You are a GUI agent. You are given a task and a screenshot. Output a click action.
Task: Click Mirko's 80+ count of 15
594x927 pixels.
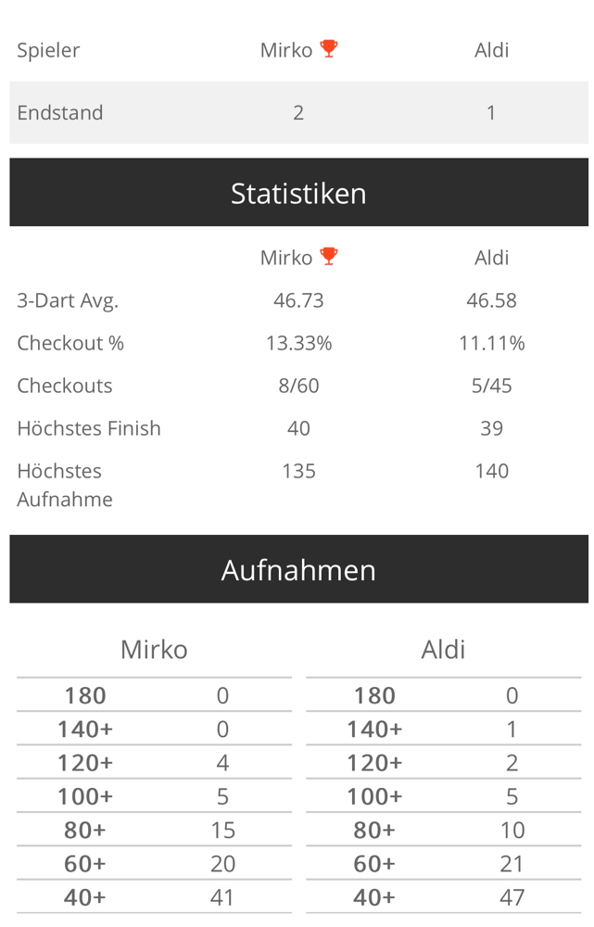point(222,830)
